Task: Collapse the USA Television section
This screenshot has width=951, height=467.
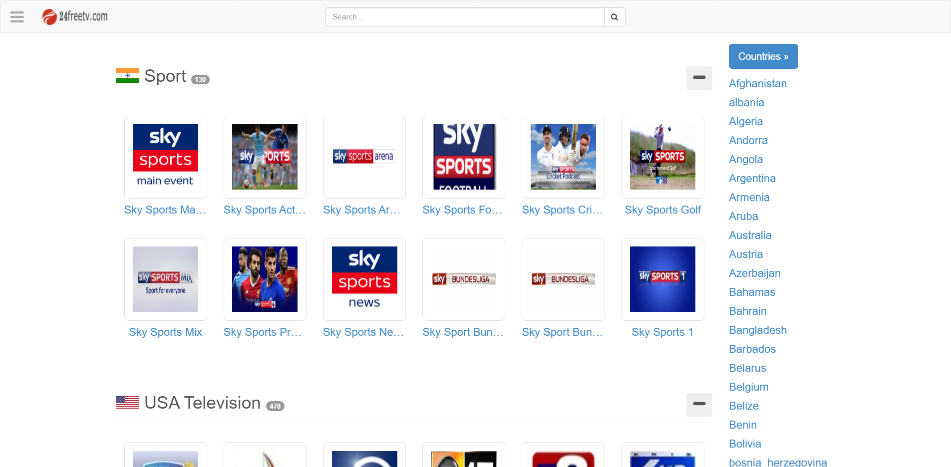Action: pyautogui.click(x=698, y=405)
